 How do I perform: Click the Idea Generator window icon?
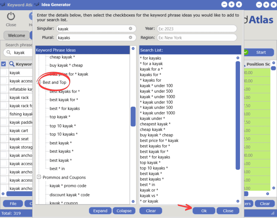[x=36, y=4]
